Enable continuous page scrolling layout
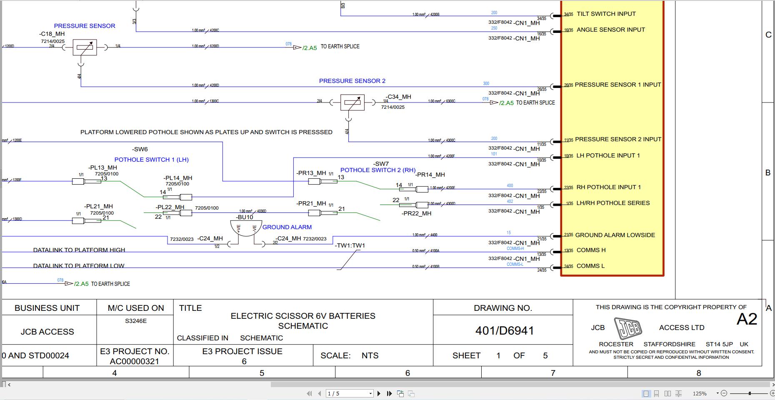Viewport: 775px width, 400px height. click(x=657, y=393)
